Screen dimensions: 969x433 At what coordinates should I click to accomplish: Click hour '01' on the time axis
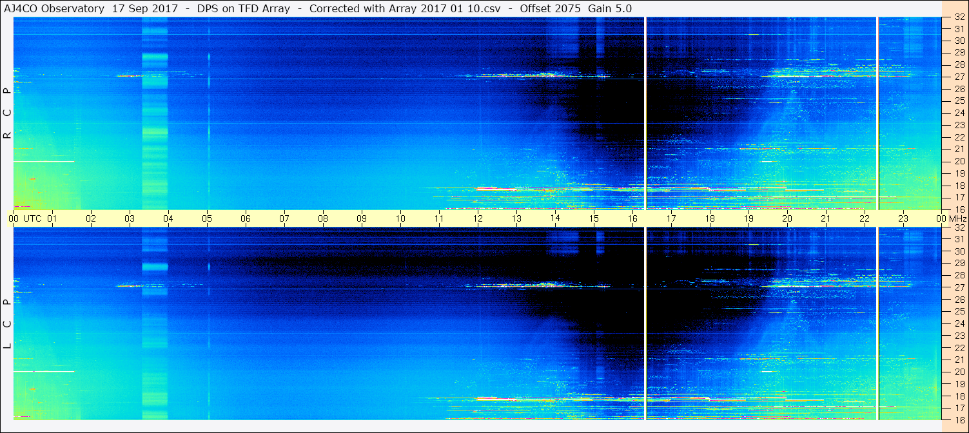click(52, 218)
